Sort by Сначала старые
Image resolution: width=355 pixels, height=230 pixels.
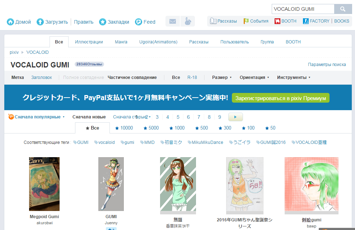130,117
